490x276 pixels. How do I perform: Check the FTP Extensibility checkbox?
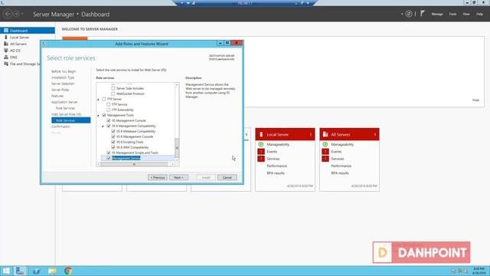[109, 110]
